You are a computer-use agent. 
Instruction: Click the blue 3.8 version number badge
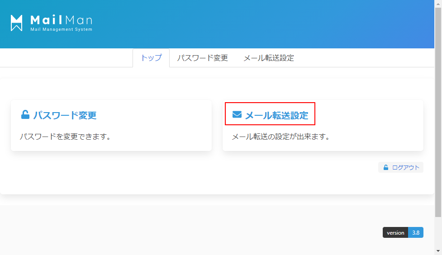coord(415,232)
